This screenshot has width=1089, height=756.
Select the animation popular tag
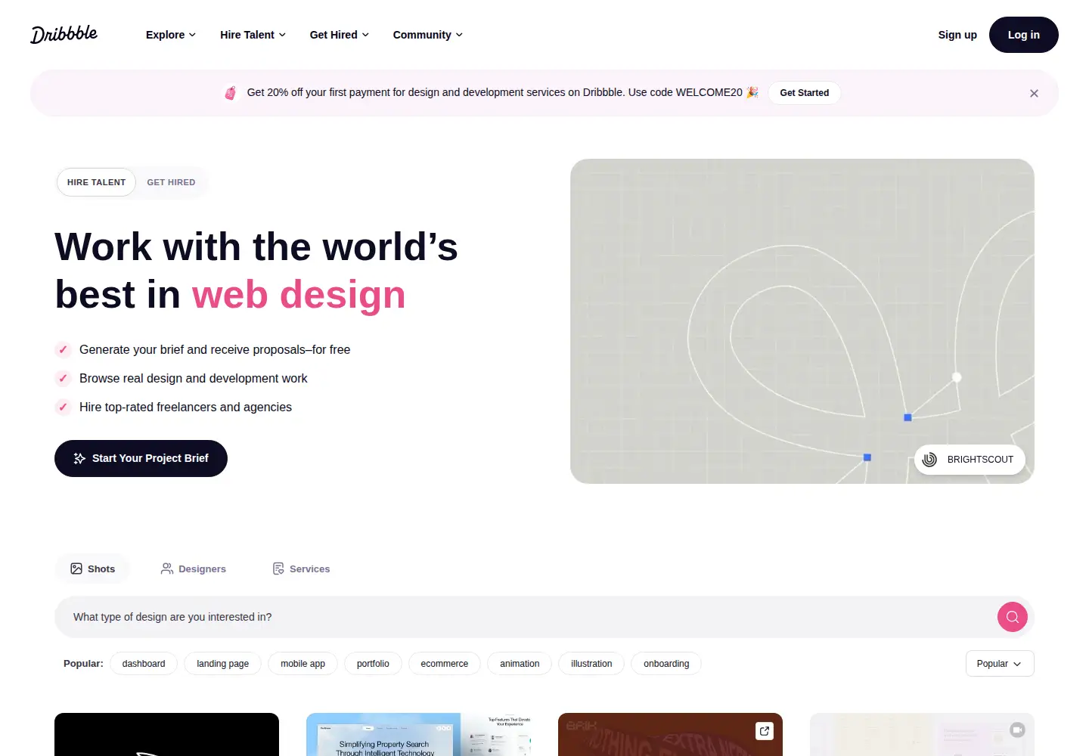[x=520, y=664]
